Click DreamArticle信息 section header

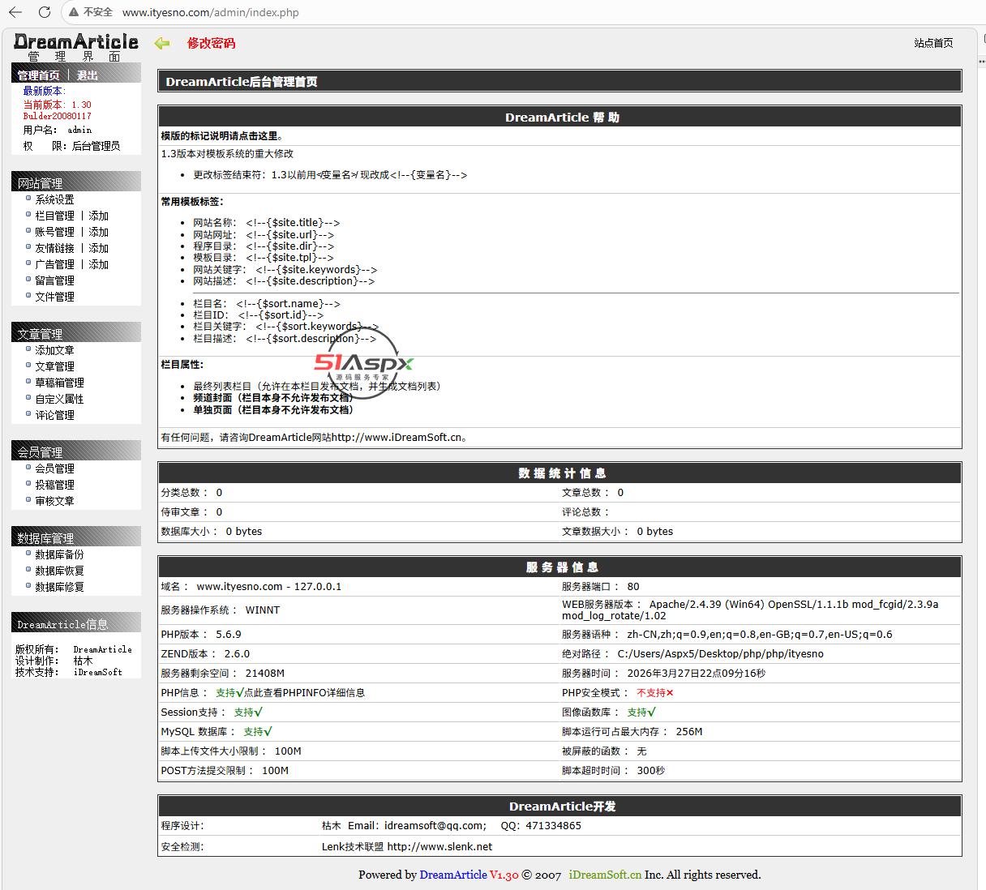(x=76, y=624)
